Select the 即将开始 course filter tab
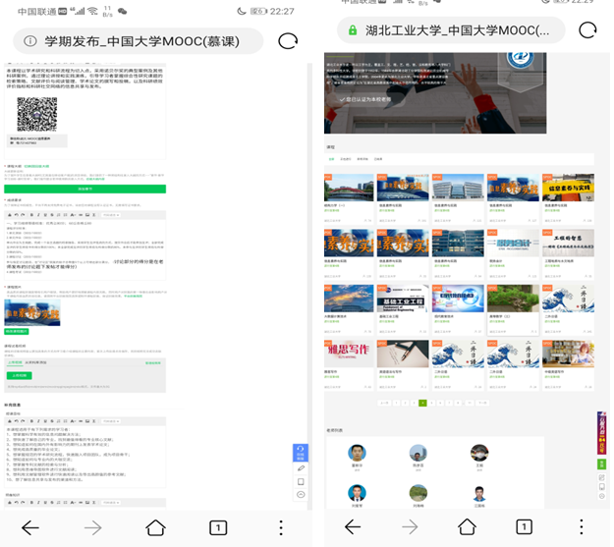The width and height of the screenshot is (614, 547). pyautogui.click(x=363, y=159)
